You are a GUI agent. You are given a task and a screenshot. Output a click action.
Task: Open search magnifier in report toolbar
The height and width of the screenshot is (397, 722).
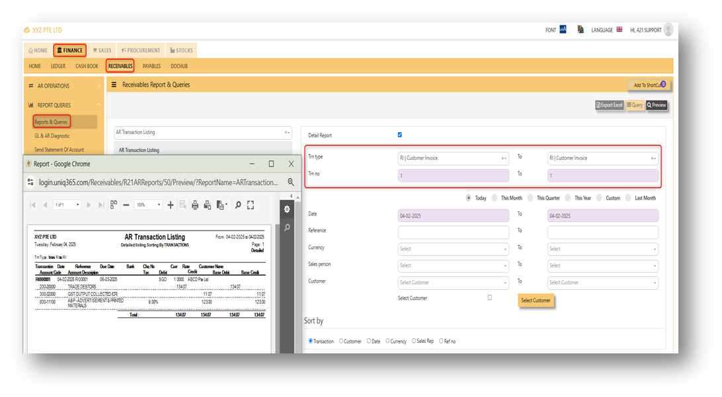pyautogui.click(x=238, y=205)
